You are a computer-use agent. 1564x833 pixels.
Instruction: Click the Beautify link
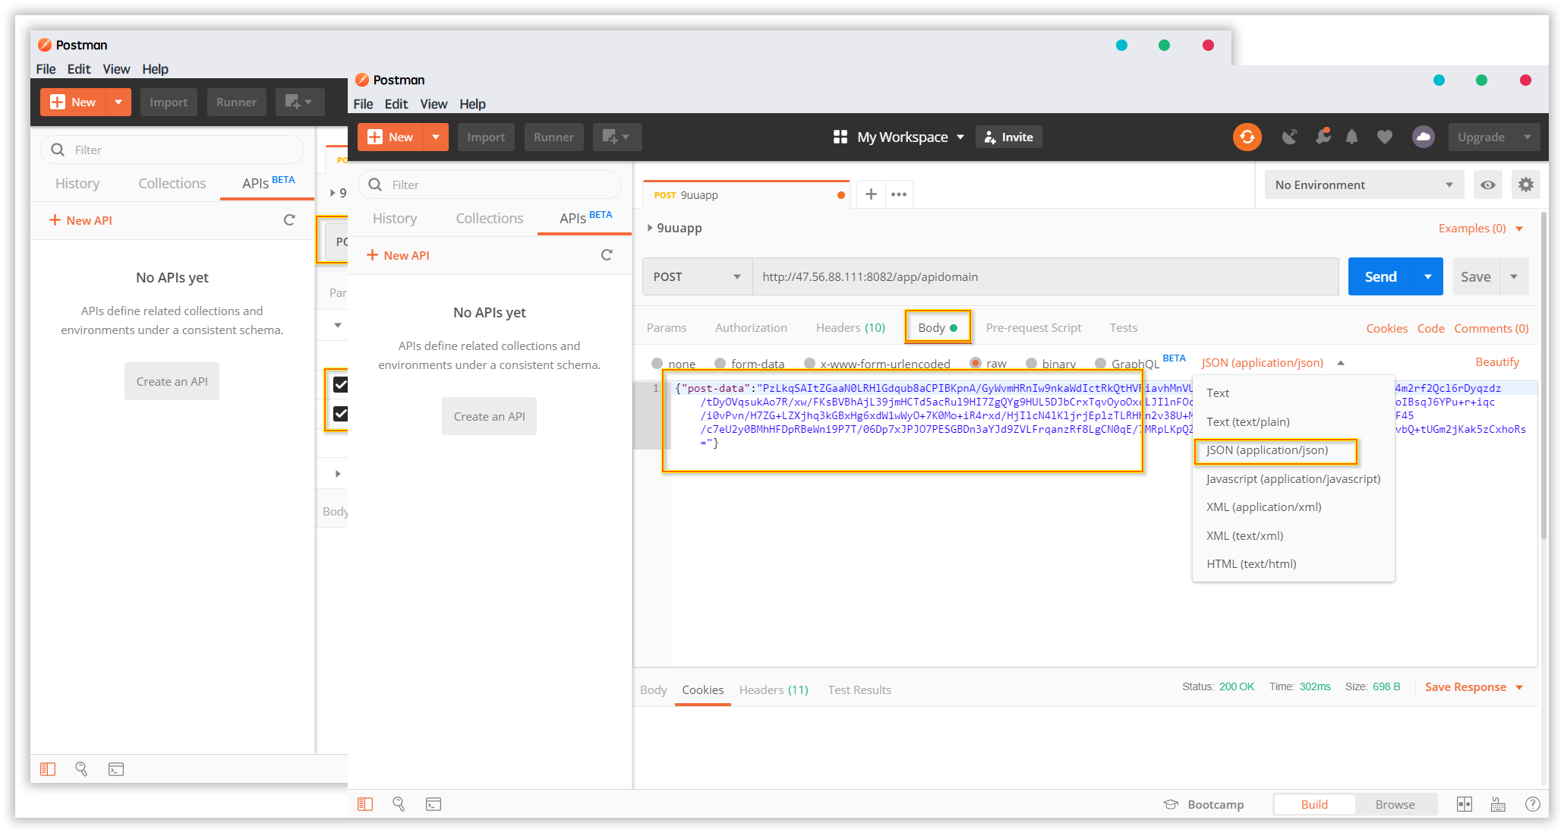click(x=1496, y=362)
